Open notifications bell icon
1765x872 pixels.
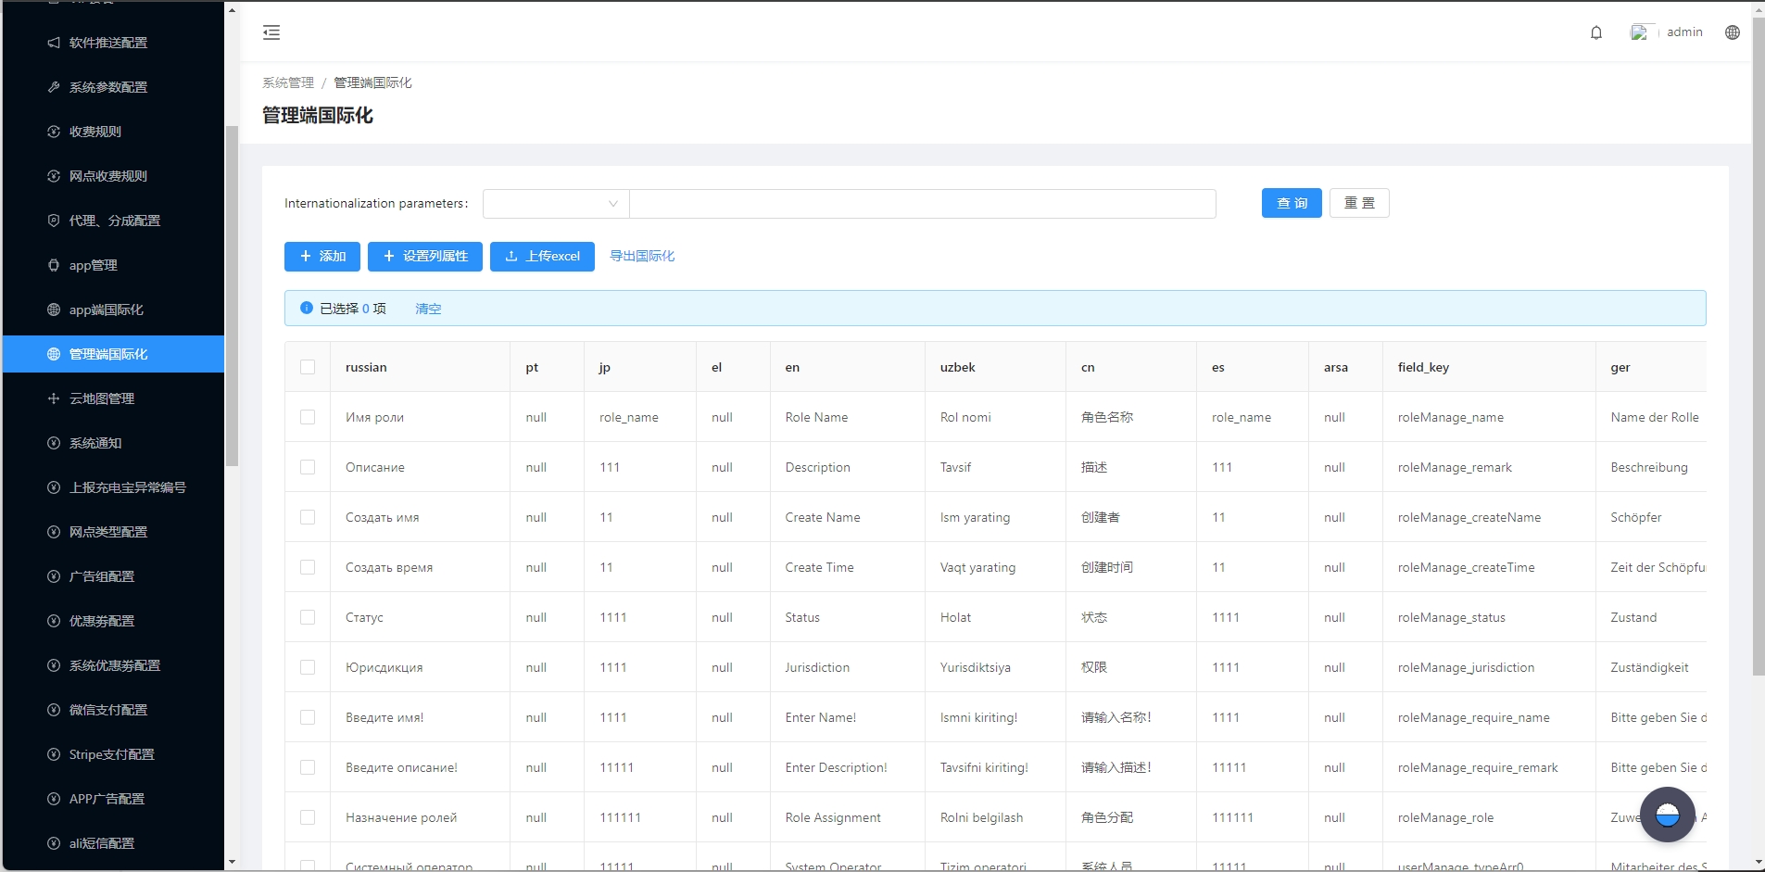[x=1596, y=32]
